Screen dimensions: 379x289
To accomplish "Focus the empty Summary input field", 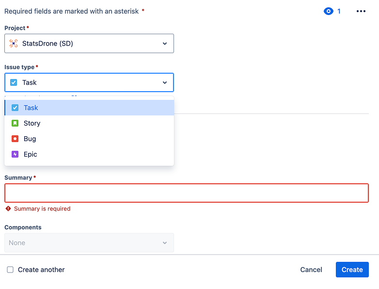I will (x=187, y=193).
